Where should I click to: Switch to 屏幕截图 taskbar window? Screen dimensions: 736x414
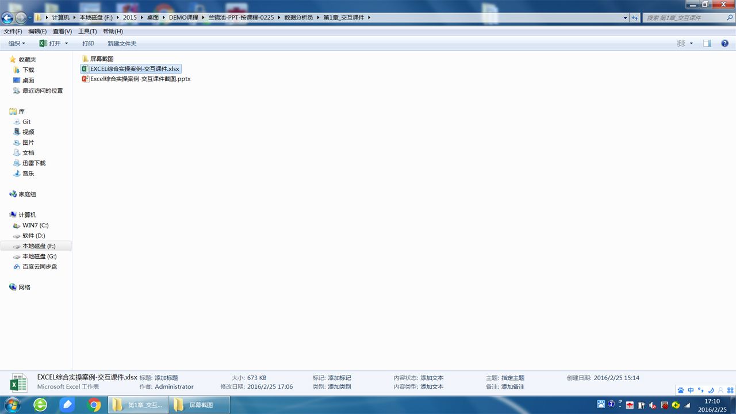[x=201, y=405]
